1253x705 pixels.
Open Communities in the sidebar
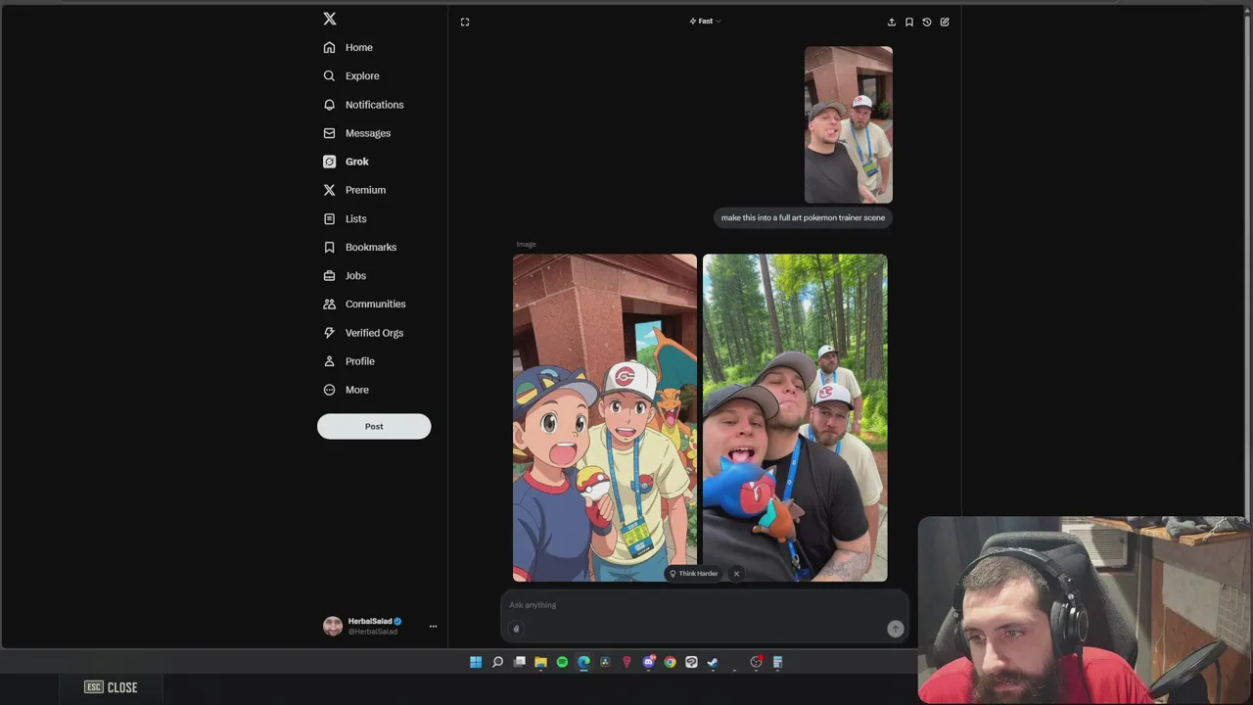364,304
